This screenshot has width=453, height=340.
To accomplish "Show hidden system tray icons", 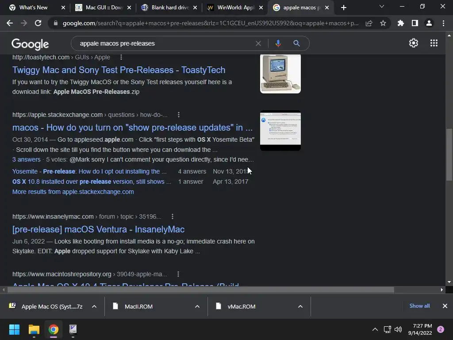I will pyautogui.click(x=375, y=329).
